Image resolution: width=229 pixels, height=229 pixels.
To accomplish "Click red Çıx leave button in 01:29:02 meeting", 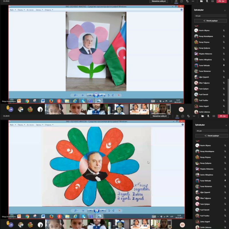I will (x=221, y=1).
